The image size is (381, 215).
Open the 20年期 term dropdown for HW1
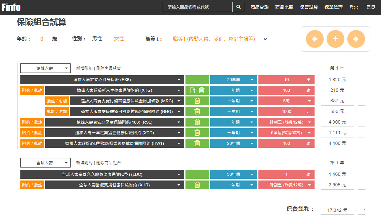click(234, 143)
